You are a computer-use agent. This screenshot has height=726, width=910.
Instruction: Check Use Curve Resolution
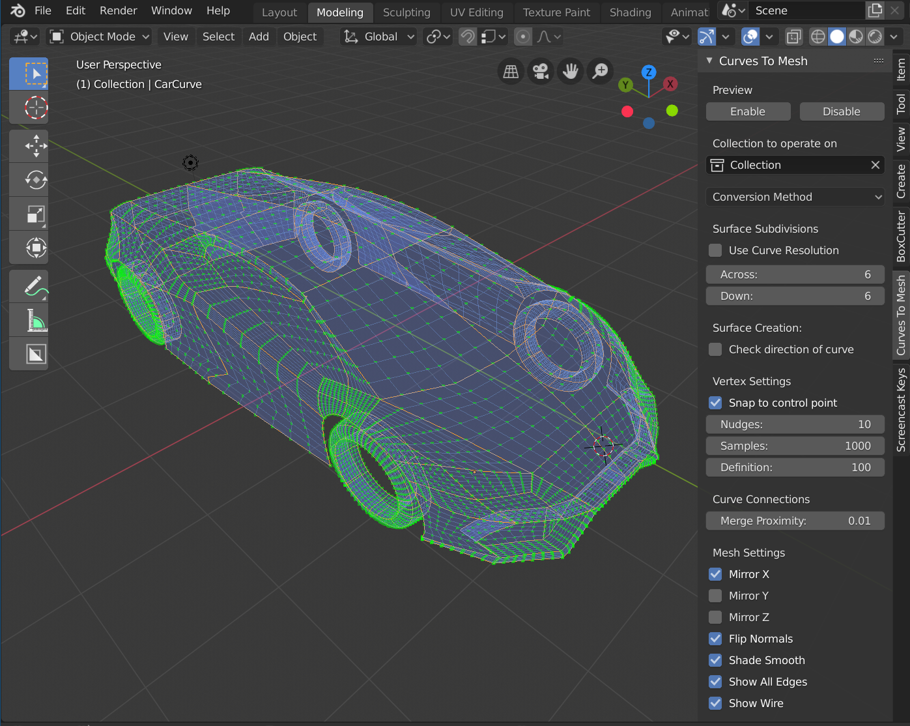tap(715, 250)
